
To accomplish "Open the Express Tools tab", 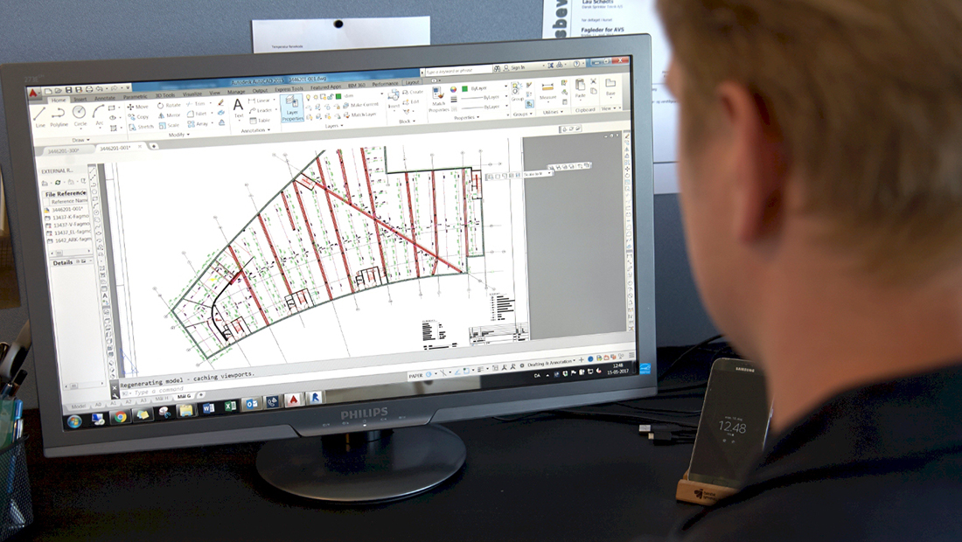I will point(289,89).
